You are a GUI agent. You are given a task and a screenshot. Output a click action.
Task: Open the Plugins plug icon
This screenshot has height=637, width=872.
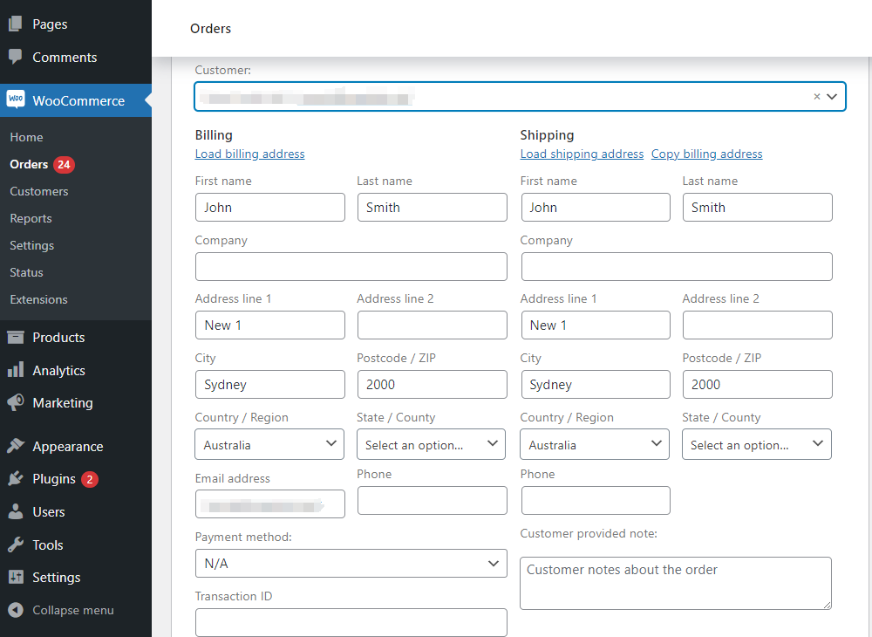click(x=15, y=478)
